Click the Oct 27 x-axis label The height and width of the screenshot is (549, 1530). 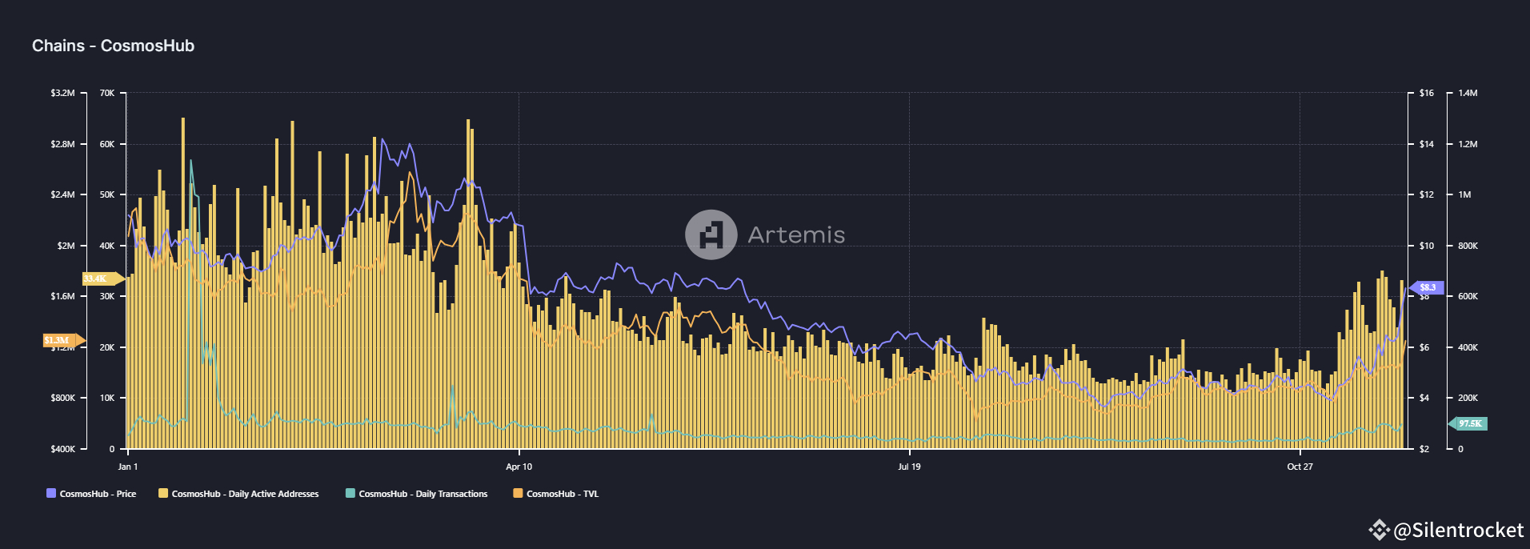pyautogui.click(x=1300, y=467)
